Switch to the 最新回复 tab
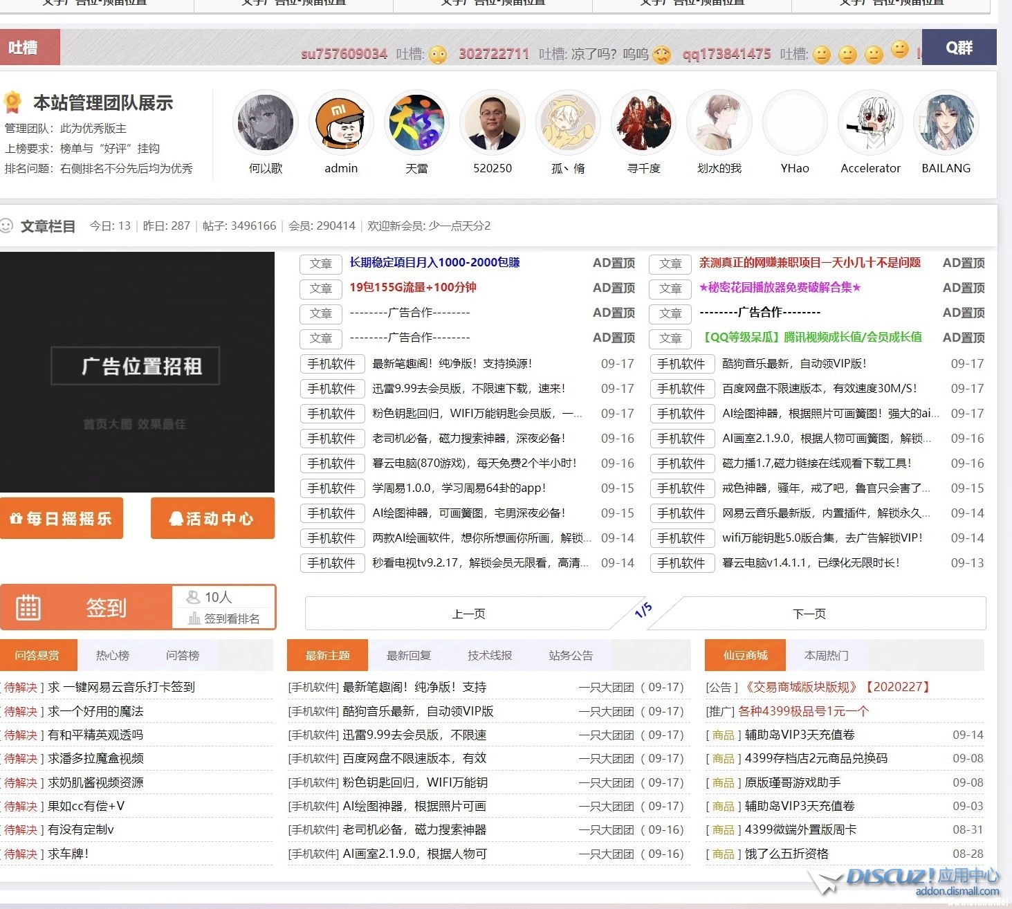This screenshot has height=909, width=1012. pyautogui.click(x=408, y=655)
